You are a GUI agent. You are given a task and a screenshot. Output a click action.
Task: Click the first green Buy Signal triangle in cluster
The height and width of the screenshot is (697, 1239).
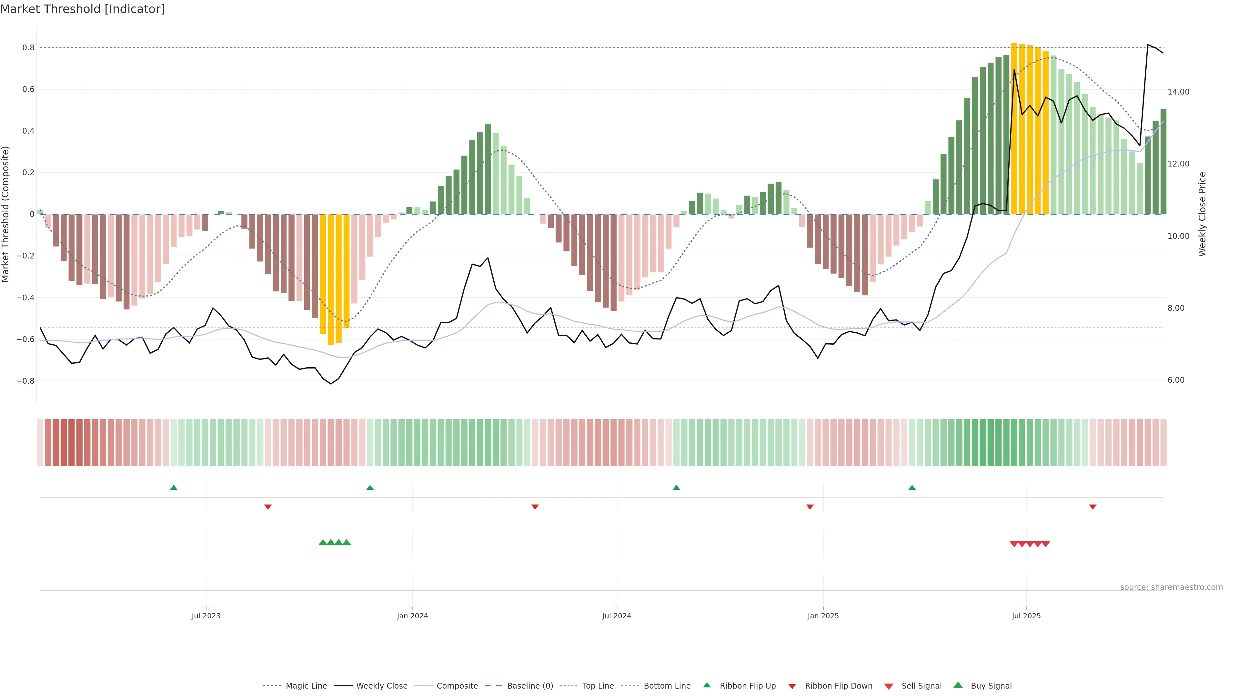pos(323,542)
